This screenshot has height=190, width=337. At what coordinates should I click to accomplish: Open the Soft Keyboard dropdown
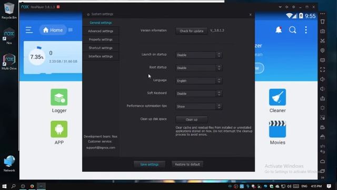click(199, 93)
